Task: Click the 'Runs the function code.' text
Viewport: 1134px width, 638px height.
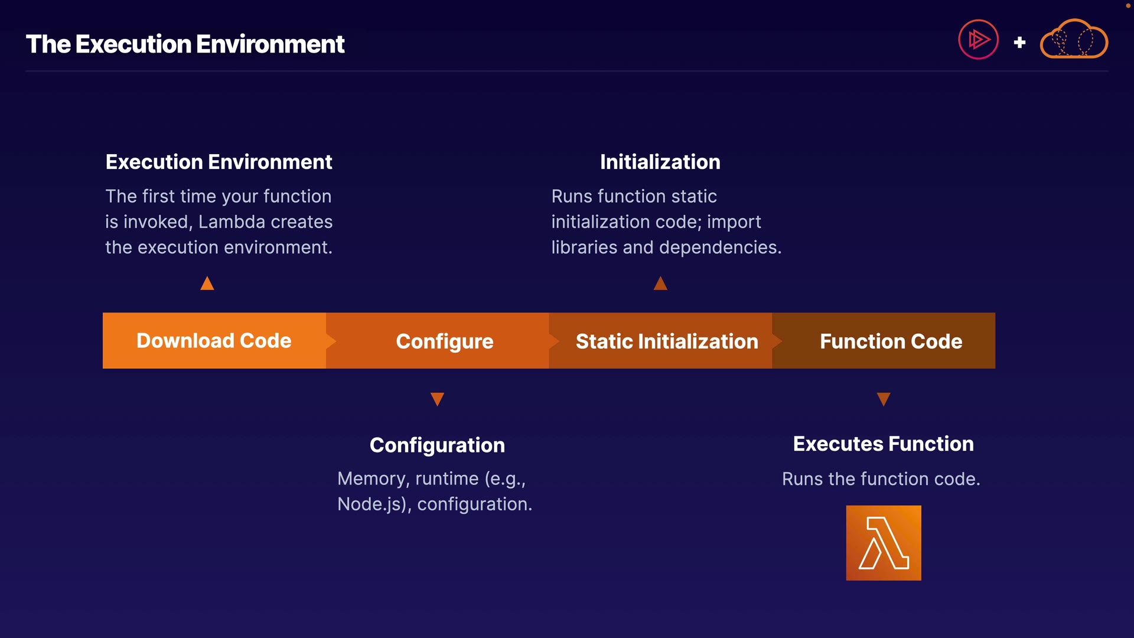Action: point(881,479)
